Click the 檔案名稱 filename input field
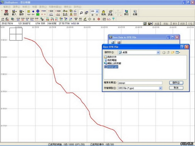 point(140,83)
